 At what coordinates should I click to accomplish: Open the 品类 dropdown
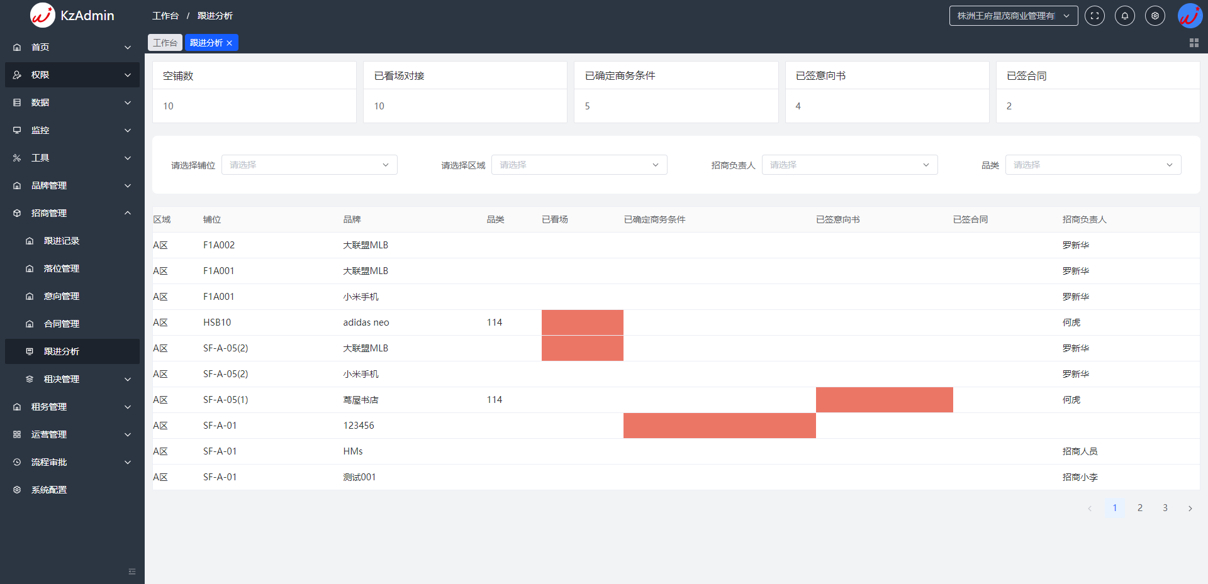point(1093,165)
